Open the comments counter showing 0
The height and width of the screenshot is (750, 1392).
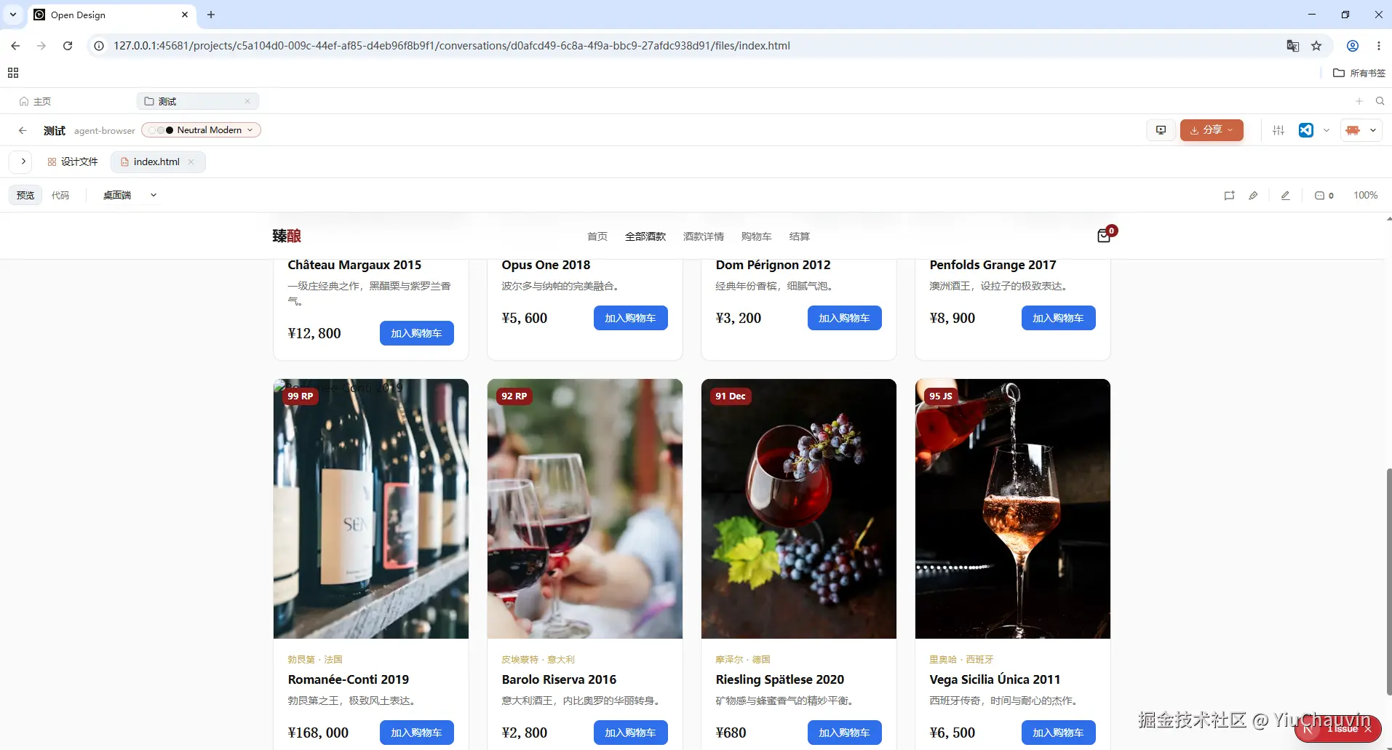point(1324,195)
